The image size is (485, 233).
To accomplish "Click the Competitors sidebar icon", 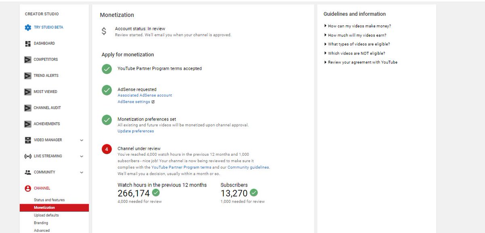I will click(28, 59).
